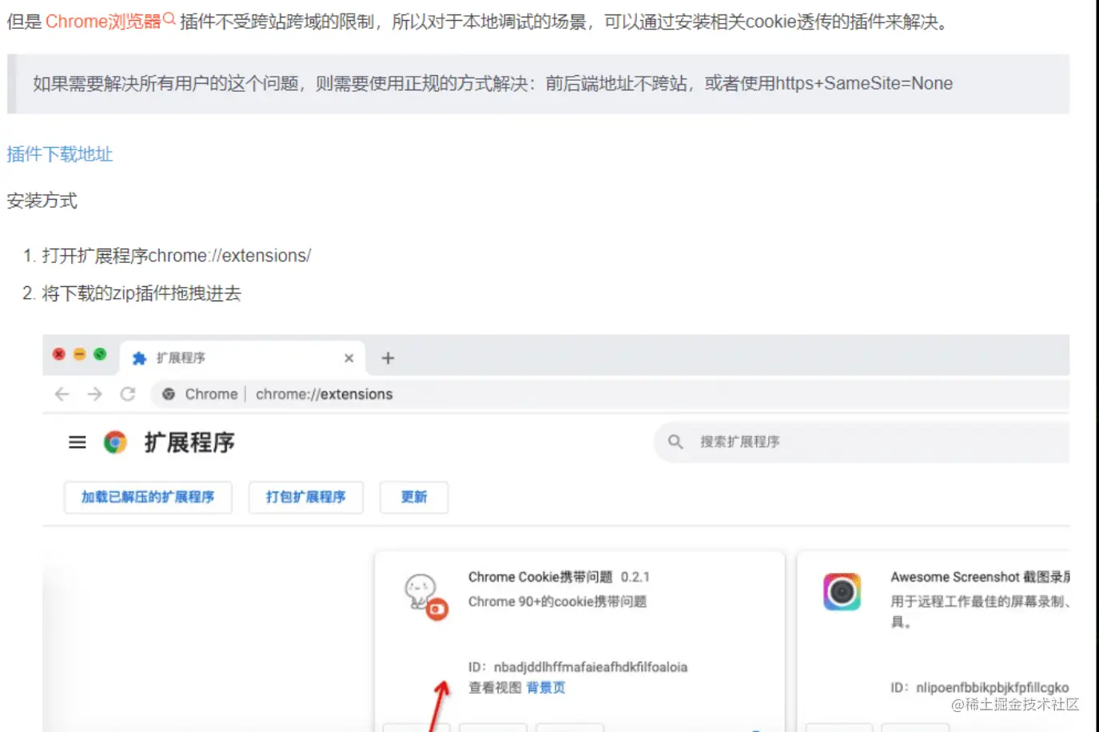Click the magnifier icon in extensions search
1099x732 pixels.
click(x=675, y=442)
